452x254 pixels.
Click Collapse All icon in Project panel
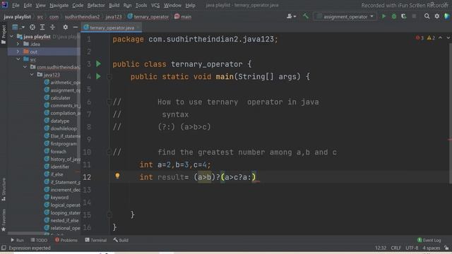click(x=52, y=27)
